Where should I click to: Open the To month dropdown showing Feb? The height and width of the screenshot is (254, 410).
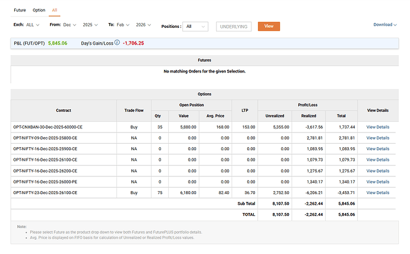123,26
